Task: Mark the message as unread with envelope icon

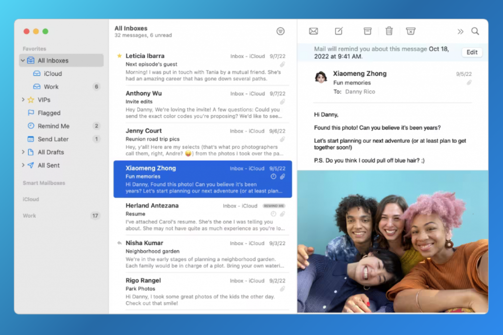Action: (x=313, y=31)
